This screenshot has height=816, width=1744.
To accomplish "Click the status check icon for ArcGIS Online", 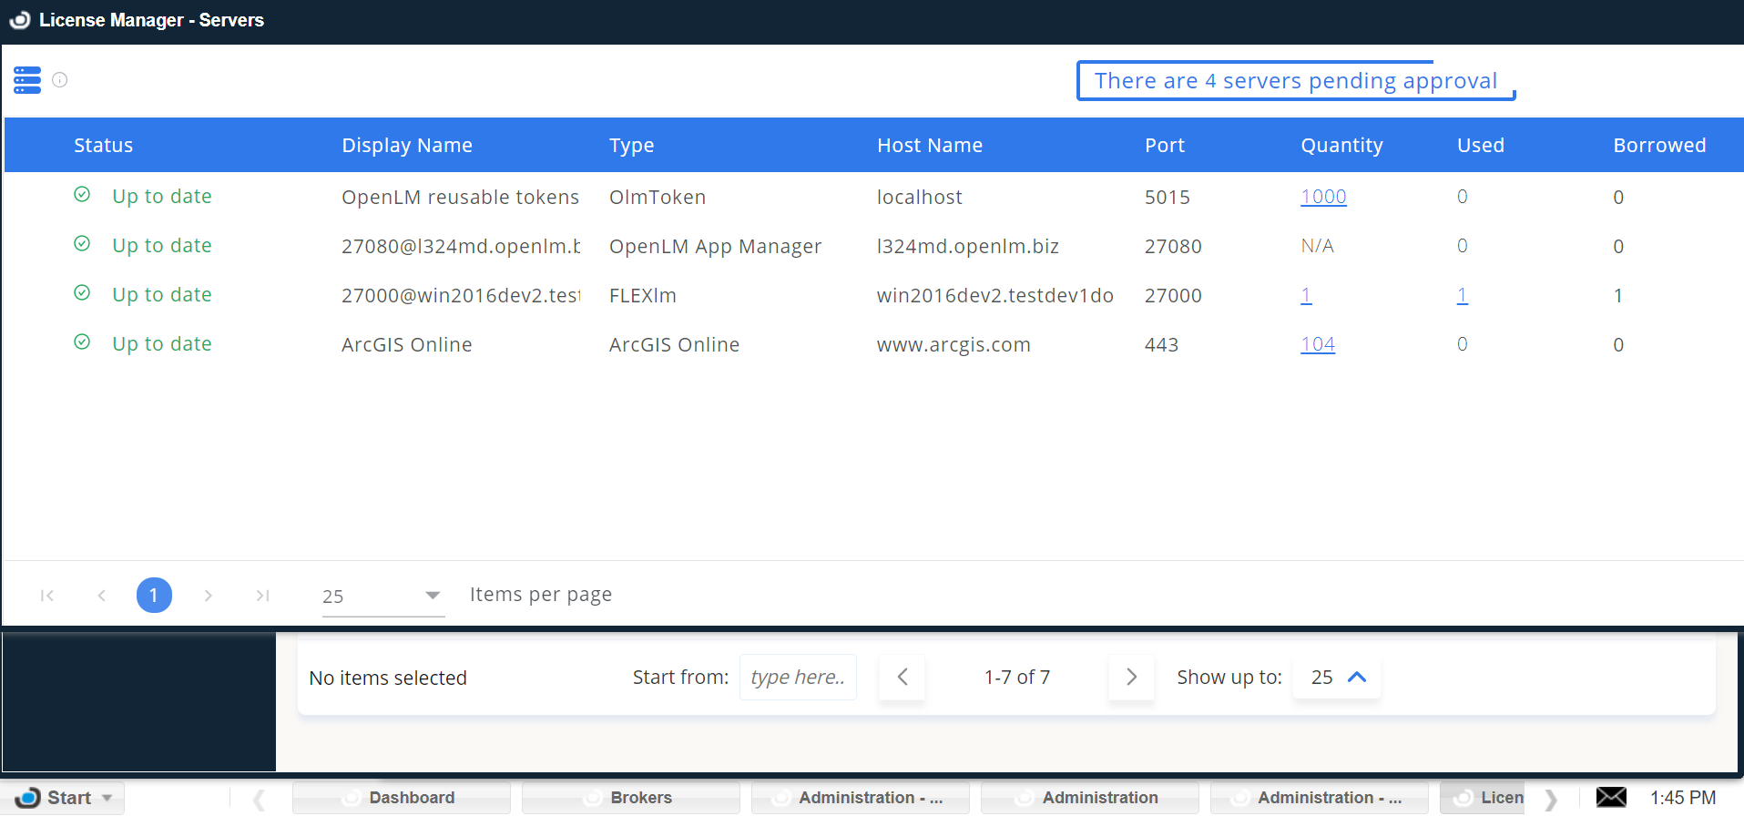I will click(82, 342).
